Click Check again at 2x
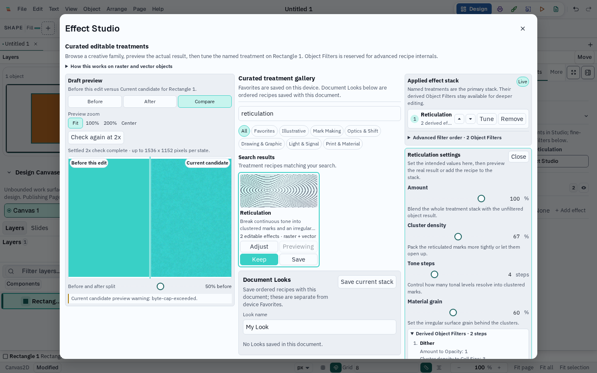 click(x=96, y=137)
